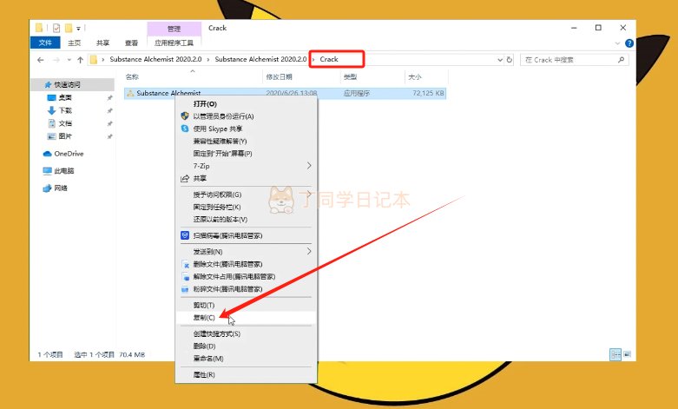Open the 7-Zip submenu
Image resolution: width=678 pixels, height=409 pixels.
pos(246,166)
